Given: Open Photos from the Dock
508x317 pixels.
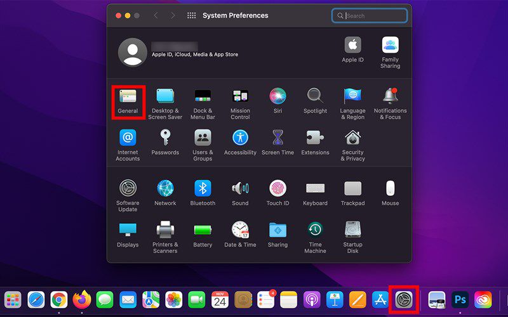Looking at the screenshot, I should click(x=174, y=300).
